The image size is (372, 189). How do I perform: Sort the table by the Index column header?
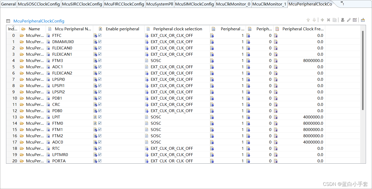tap(13, 29)
